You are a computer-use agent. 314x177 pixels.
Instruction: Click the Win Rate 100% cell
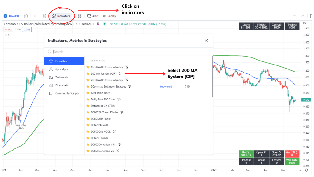pos(292,162)
